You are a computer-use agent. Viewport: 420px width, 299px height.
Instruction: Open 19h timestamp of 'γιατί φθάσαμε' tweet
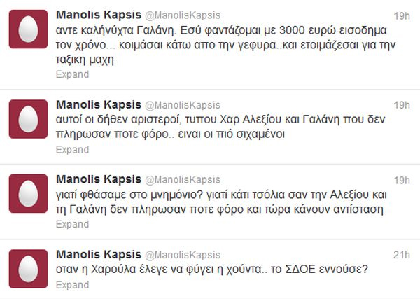pyautogui.click(x=402, y=179)
